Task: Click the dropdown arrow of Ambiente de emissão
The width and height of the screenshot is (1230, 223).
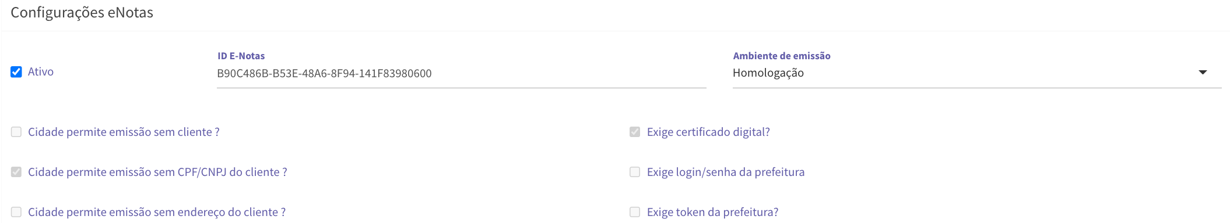Action: coord(1203,73)
